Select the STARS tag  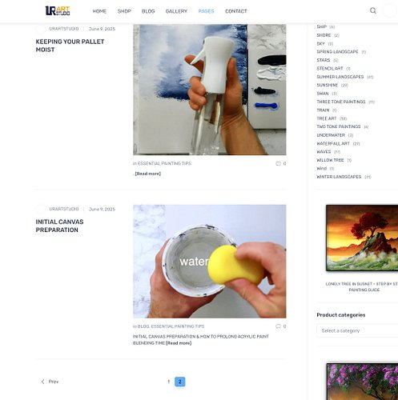(x=324, y=60)
